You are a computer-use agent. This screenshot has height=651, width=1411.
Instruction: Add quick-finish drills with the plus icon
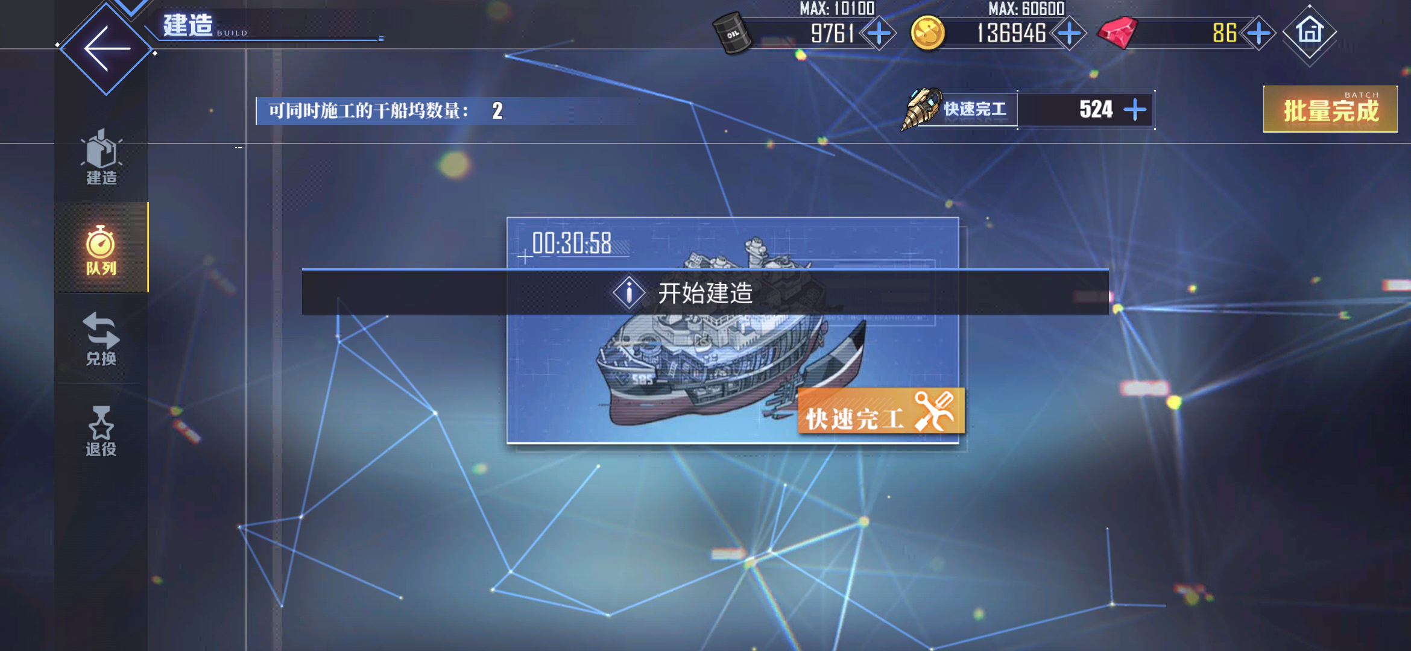click(1135, 110)
